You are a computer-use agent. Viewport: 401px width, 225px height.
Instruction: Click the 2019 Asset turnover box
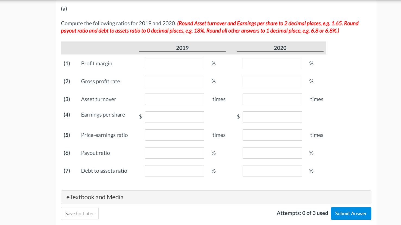coord(174,99)
